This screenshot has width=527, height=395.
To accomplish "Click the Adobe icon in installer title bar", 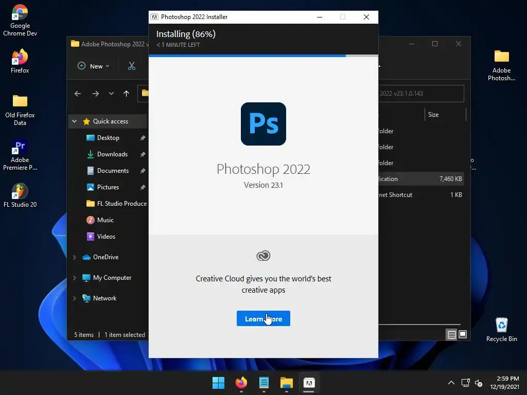I will tap(154, 17).
